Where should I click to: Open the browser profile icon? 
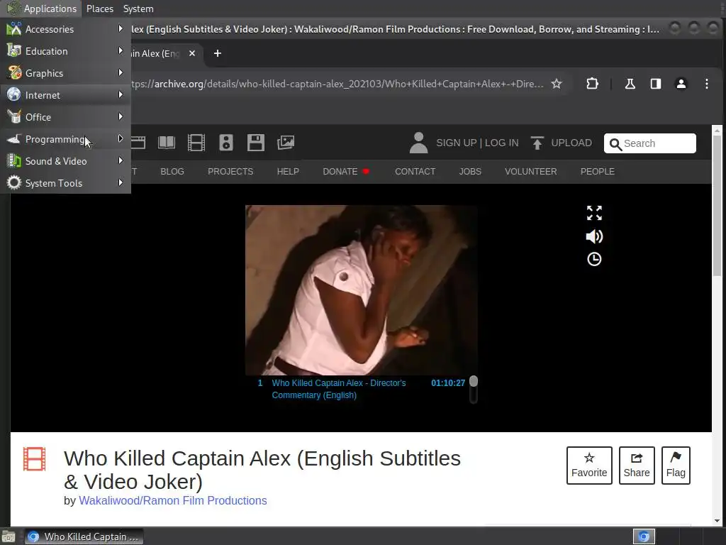click(x=681, y=84)
